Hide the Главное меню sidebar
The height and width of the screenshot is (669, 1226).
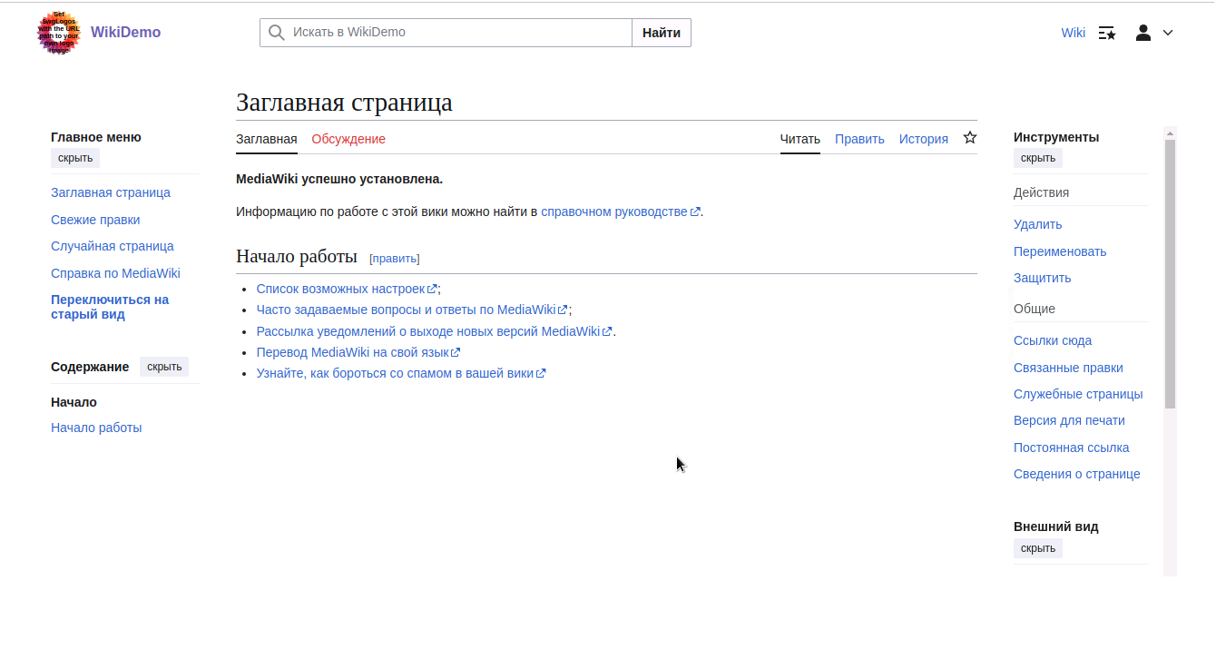[x=75, y=158]
